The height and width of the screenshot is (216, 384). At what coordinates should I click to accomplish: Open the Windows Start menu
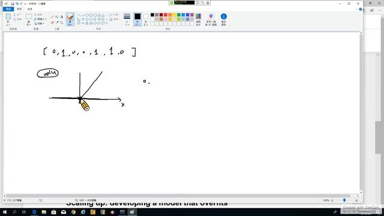[x=4, y=212]
